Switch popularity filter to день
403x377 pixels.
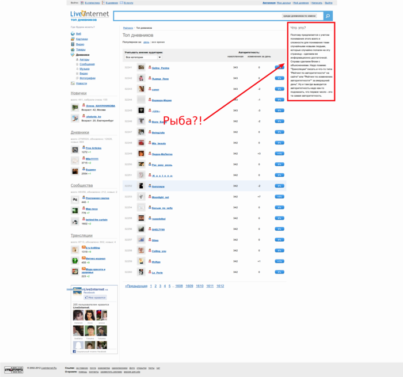point(146,42)
